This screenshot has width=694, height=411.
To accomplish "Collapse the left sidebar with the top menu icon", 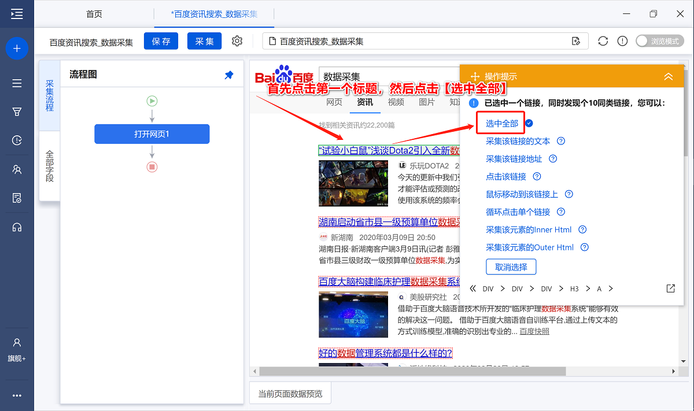I will coord(17,14).
